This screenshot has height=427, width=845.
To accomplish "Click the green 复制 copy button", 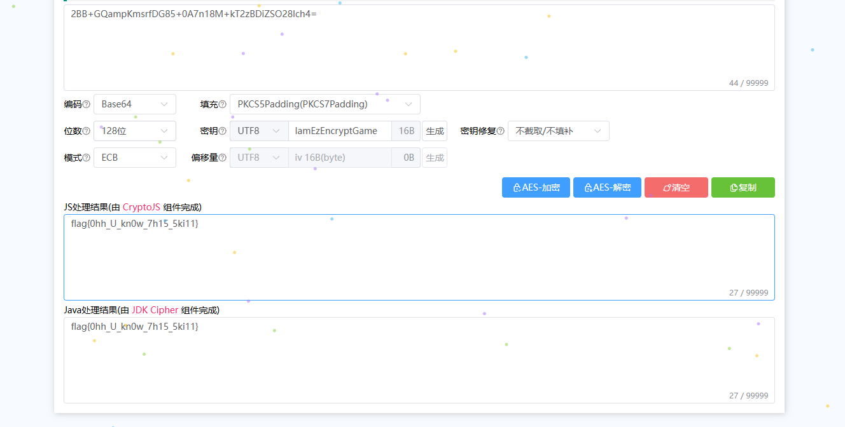I will click(x=743, y=187).
